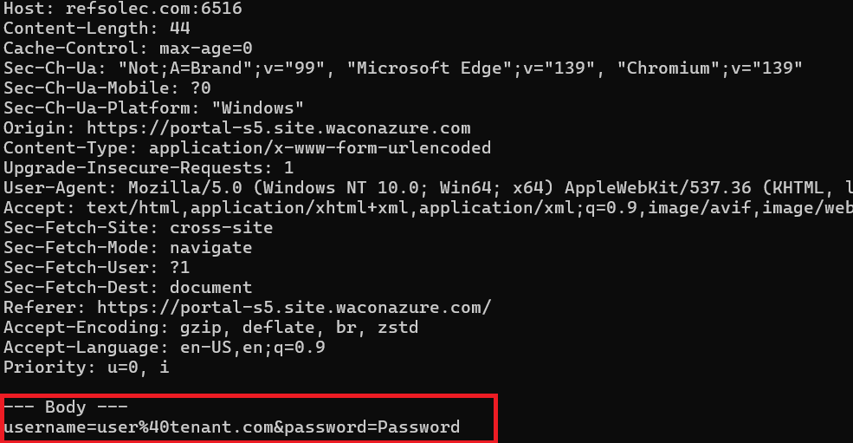Click the Host header line refsolec.com:6516

point(122,10)
